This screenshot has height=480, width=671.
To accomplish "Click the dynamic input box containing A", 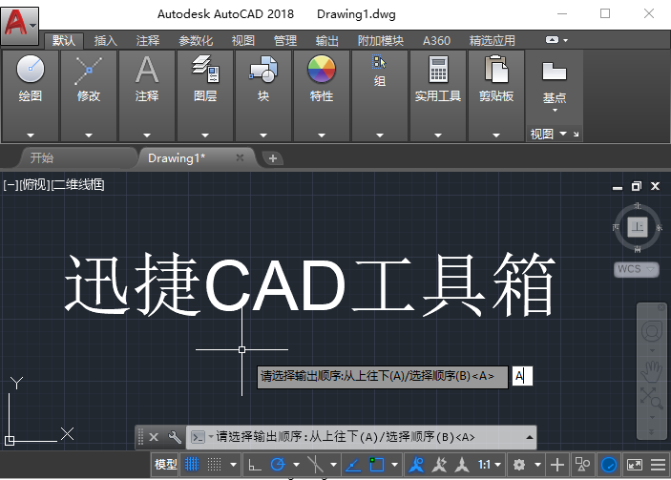I will pyautogui.click(x=522, y=377).
